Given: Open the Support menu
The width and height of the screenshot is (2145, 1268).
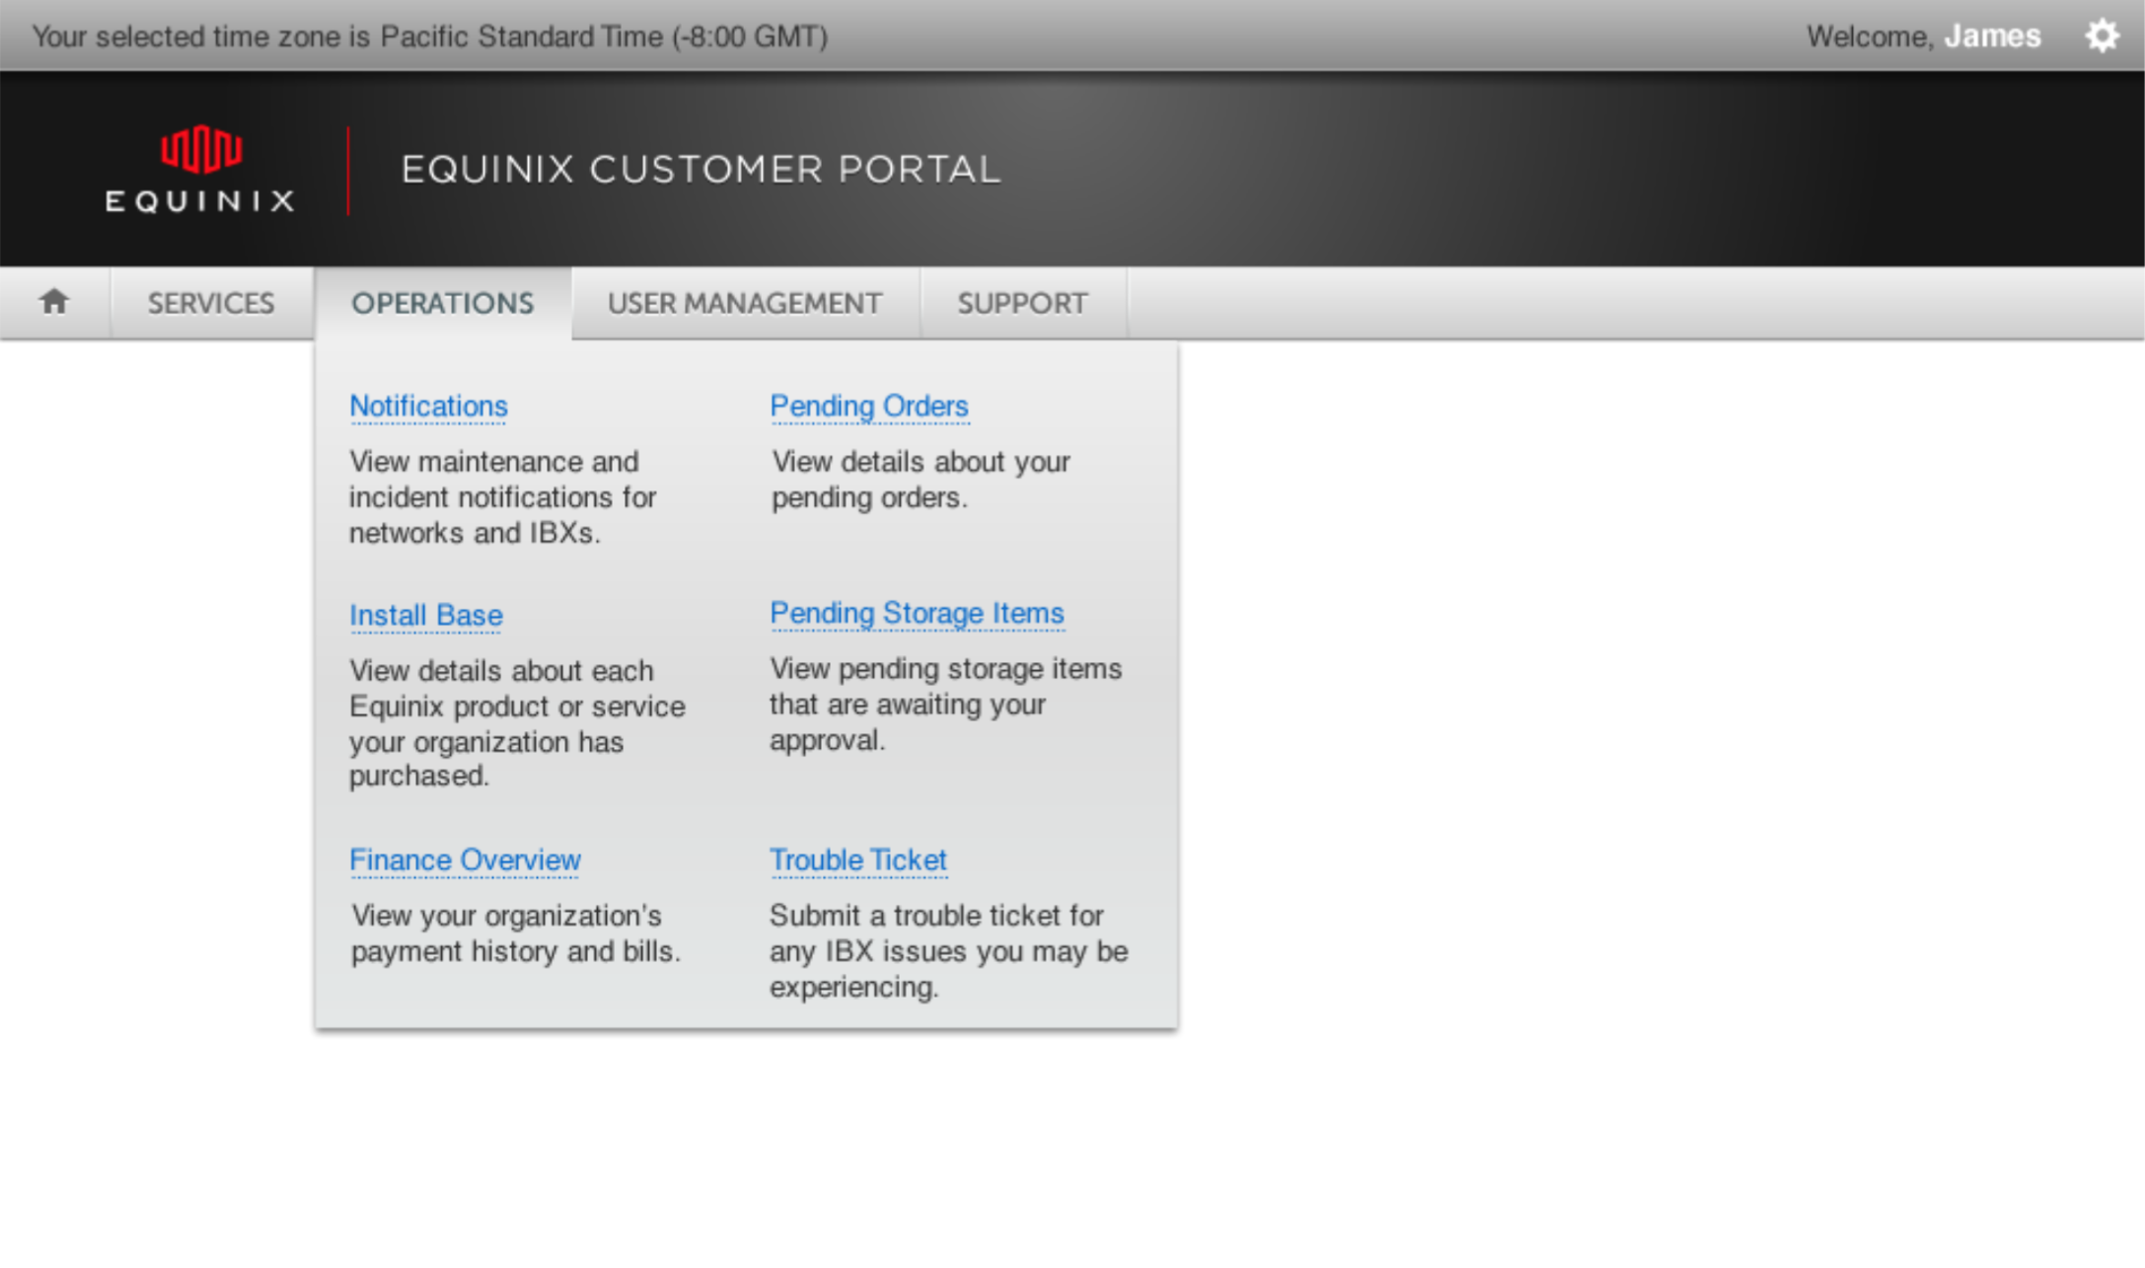Looking at the screenshot, I should tap(1023, 303).
